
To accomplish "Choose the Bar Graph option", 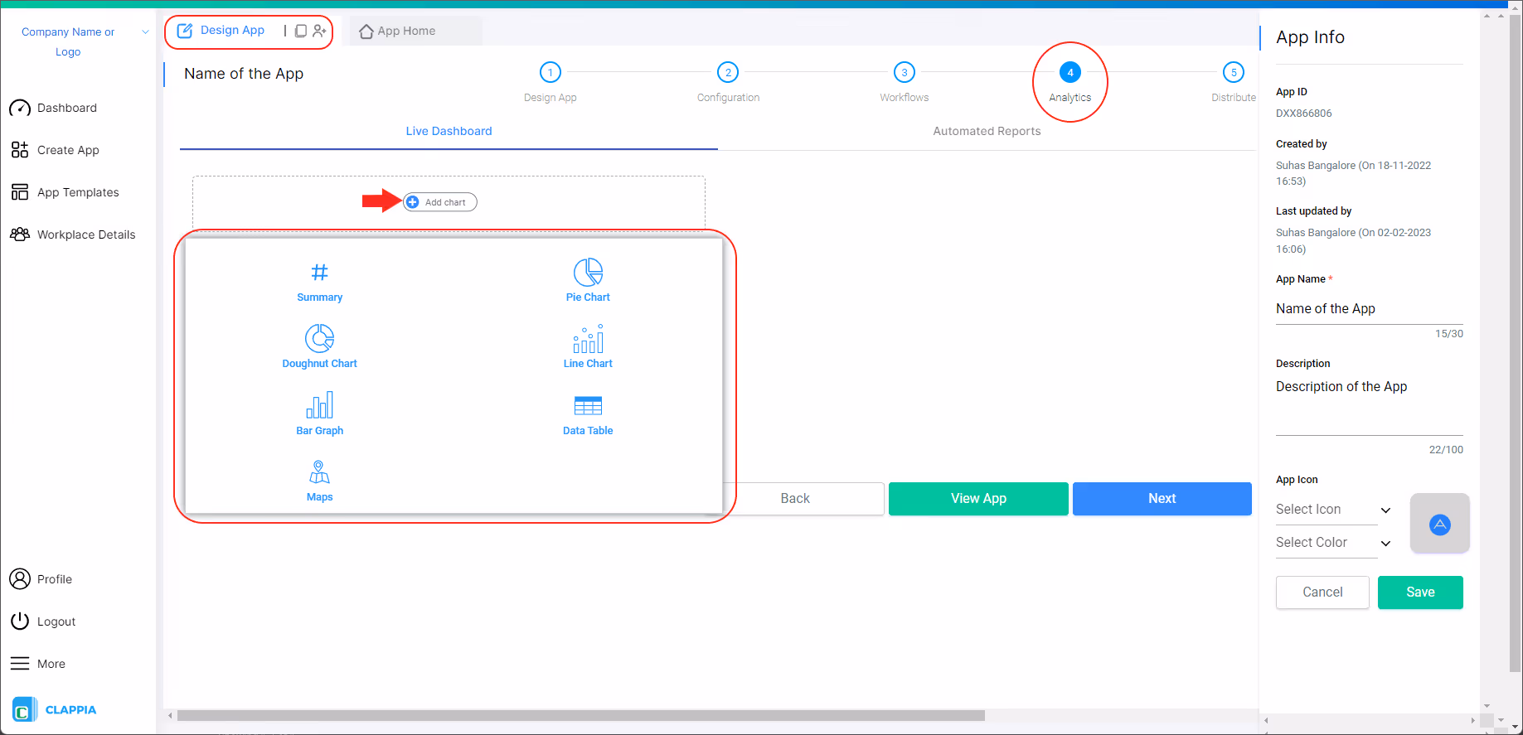I will pos(319,413).
